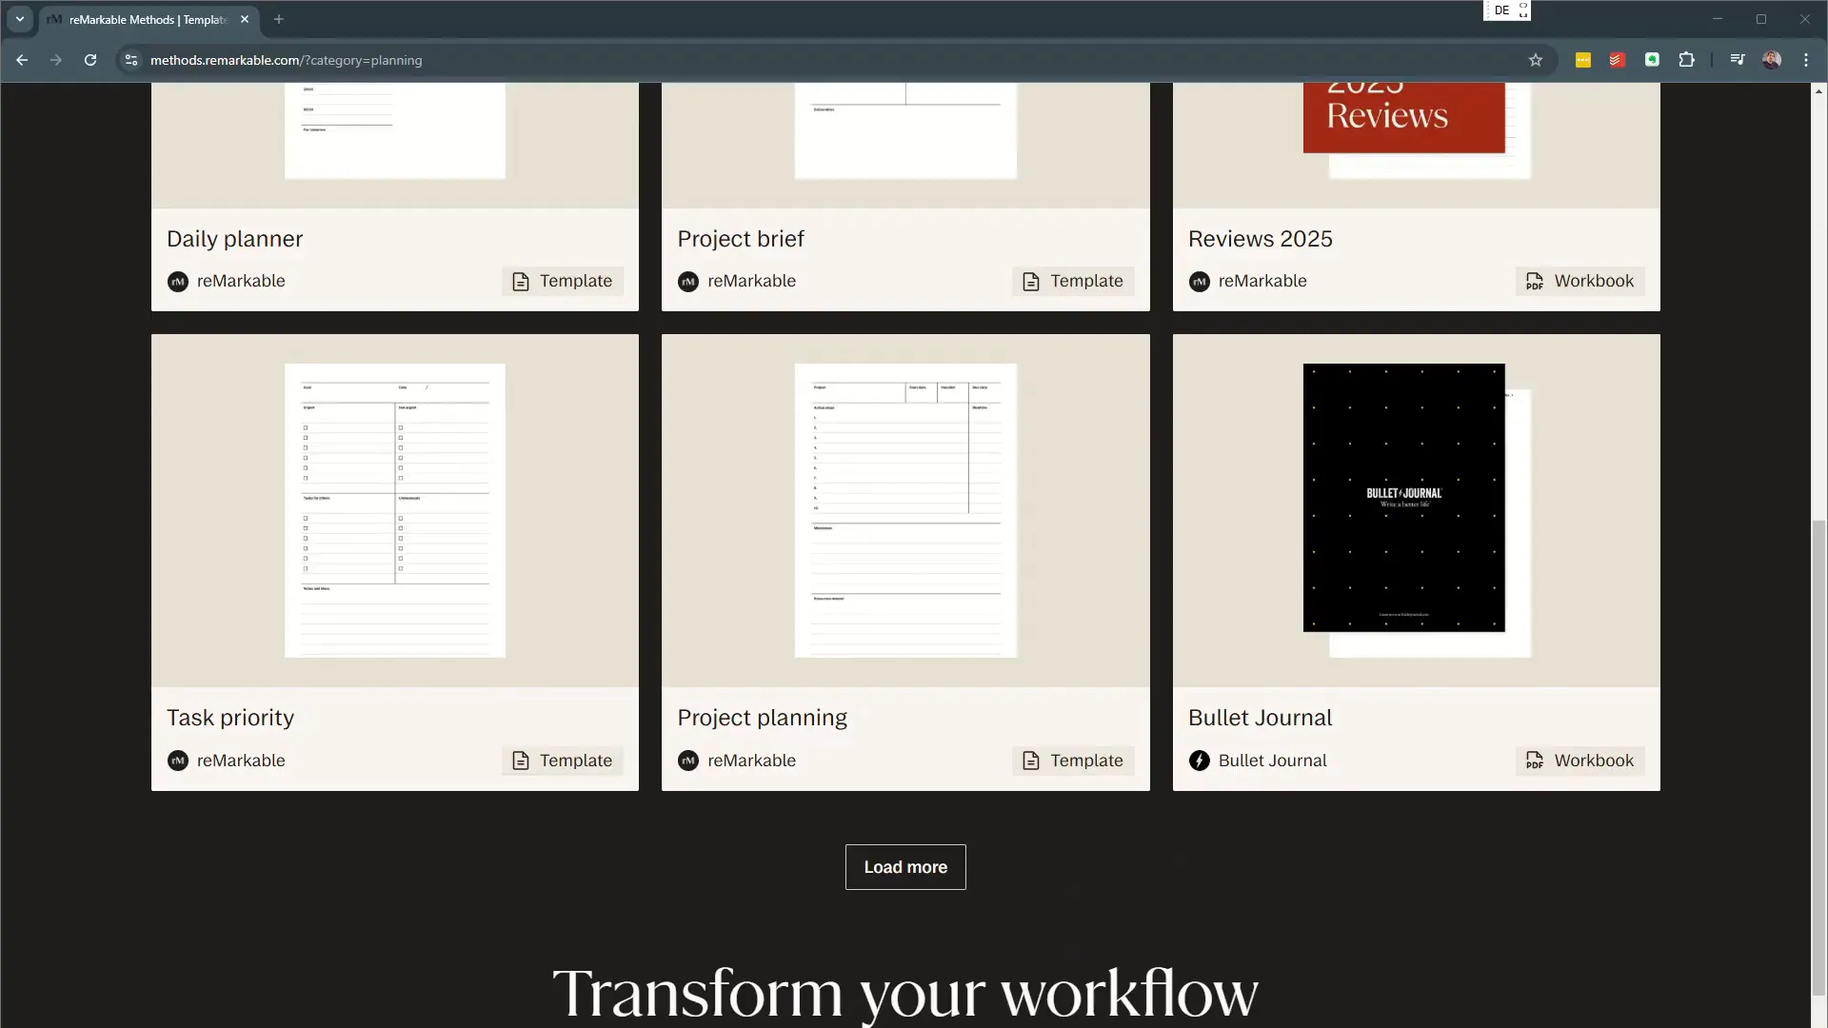Click the DE language indicator
Viewport: 1828px width, 1028px height.
tap(1501, 10)
